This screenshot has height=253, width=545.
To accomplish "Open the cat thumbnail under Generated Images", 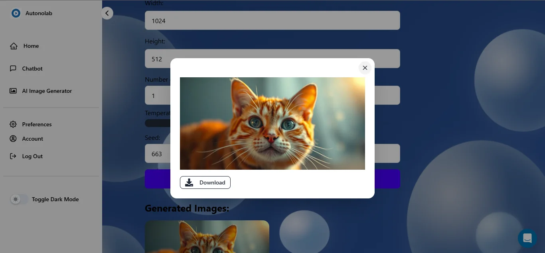I will (207, 237).
